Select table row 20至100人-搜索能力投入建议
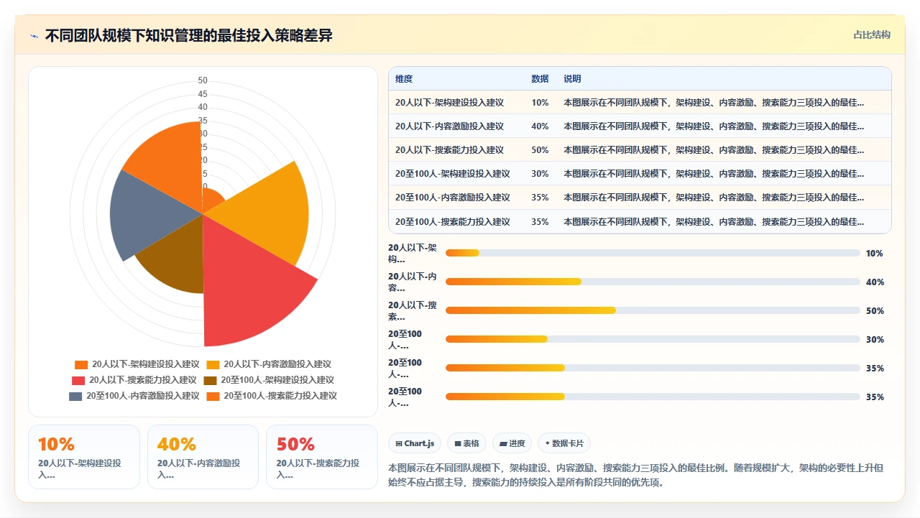The image size is (920, 518). tap(640, 221)
